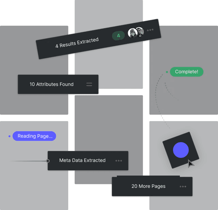Open three-dot menu on Meta Data card

[x=119, y=161]
